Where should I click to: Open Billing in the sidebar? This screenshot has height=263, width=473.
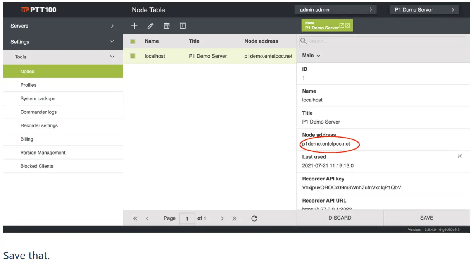point(63,139)
